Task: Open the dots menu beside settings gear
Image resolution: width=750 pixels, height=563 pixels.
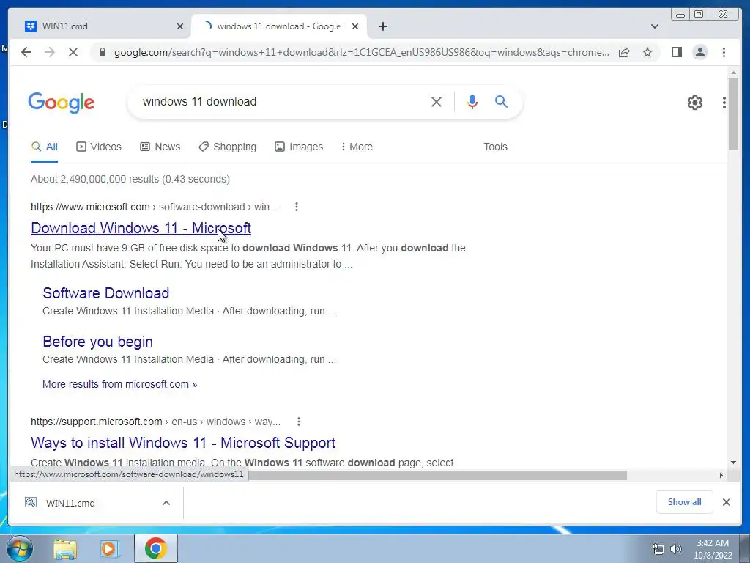Action: tap(724, 102)
